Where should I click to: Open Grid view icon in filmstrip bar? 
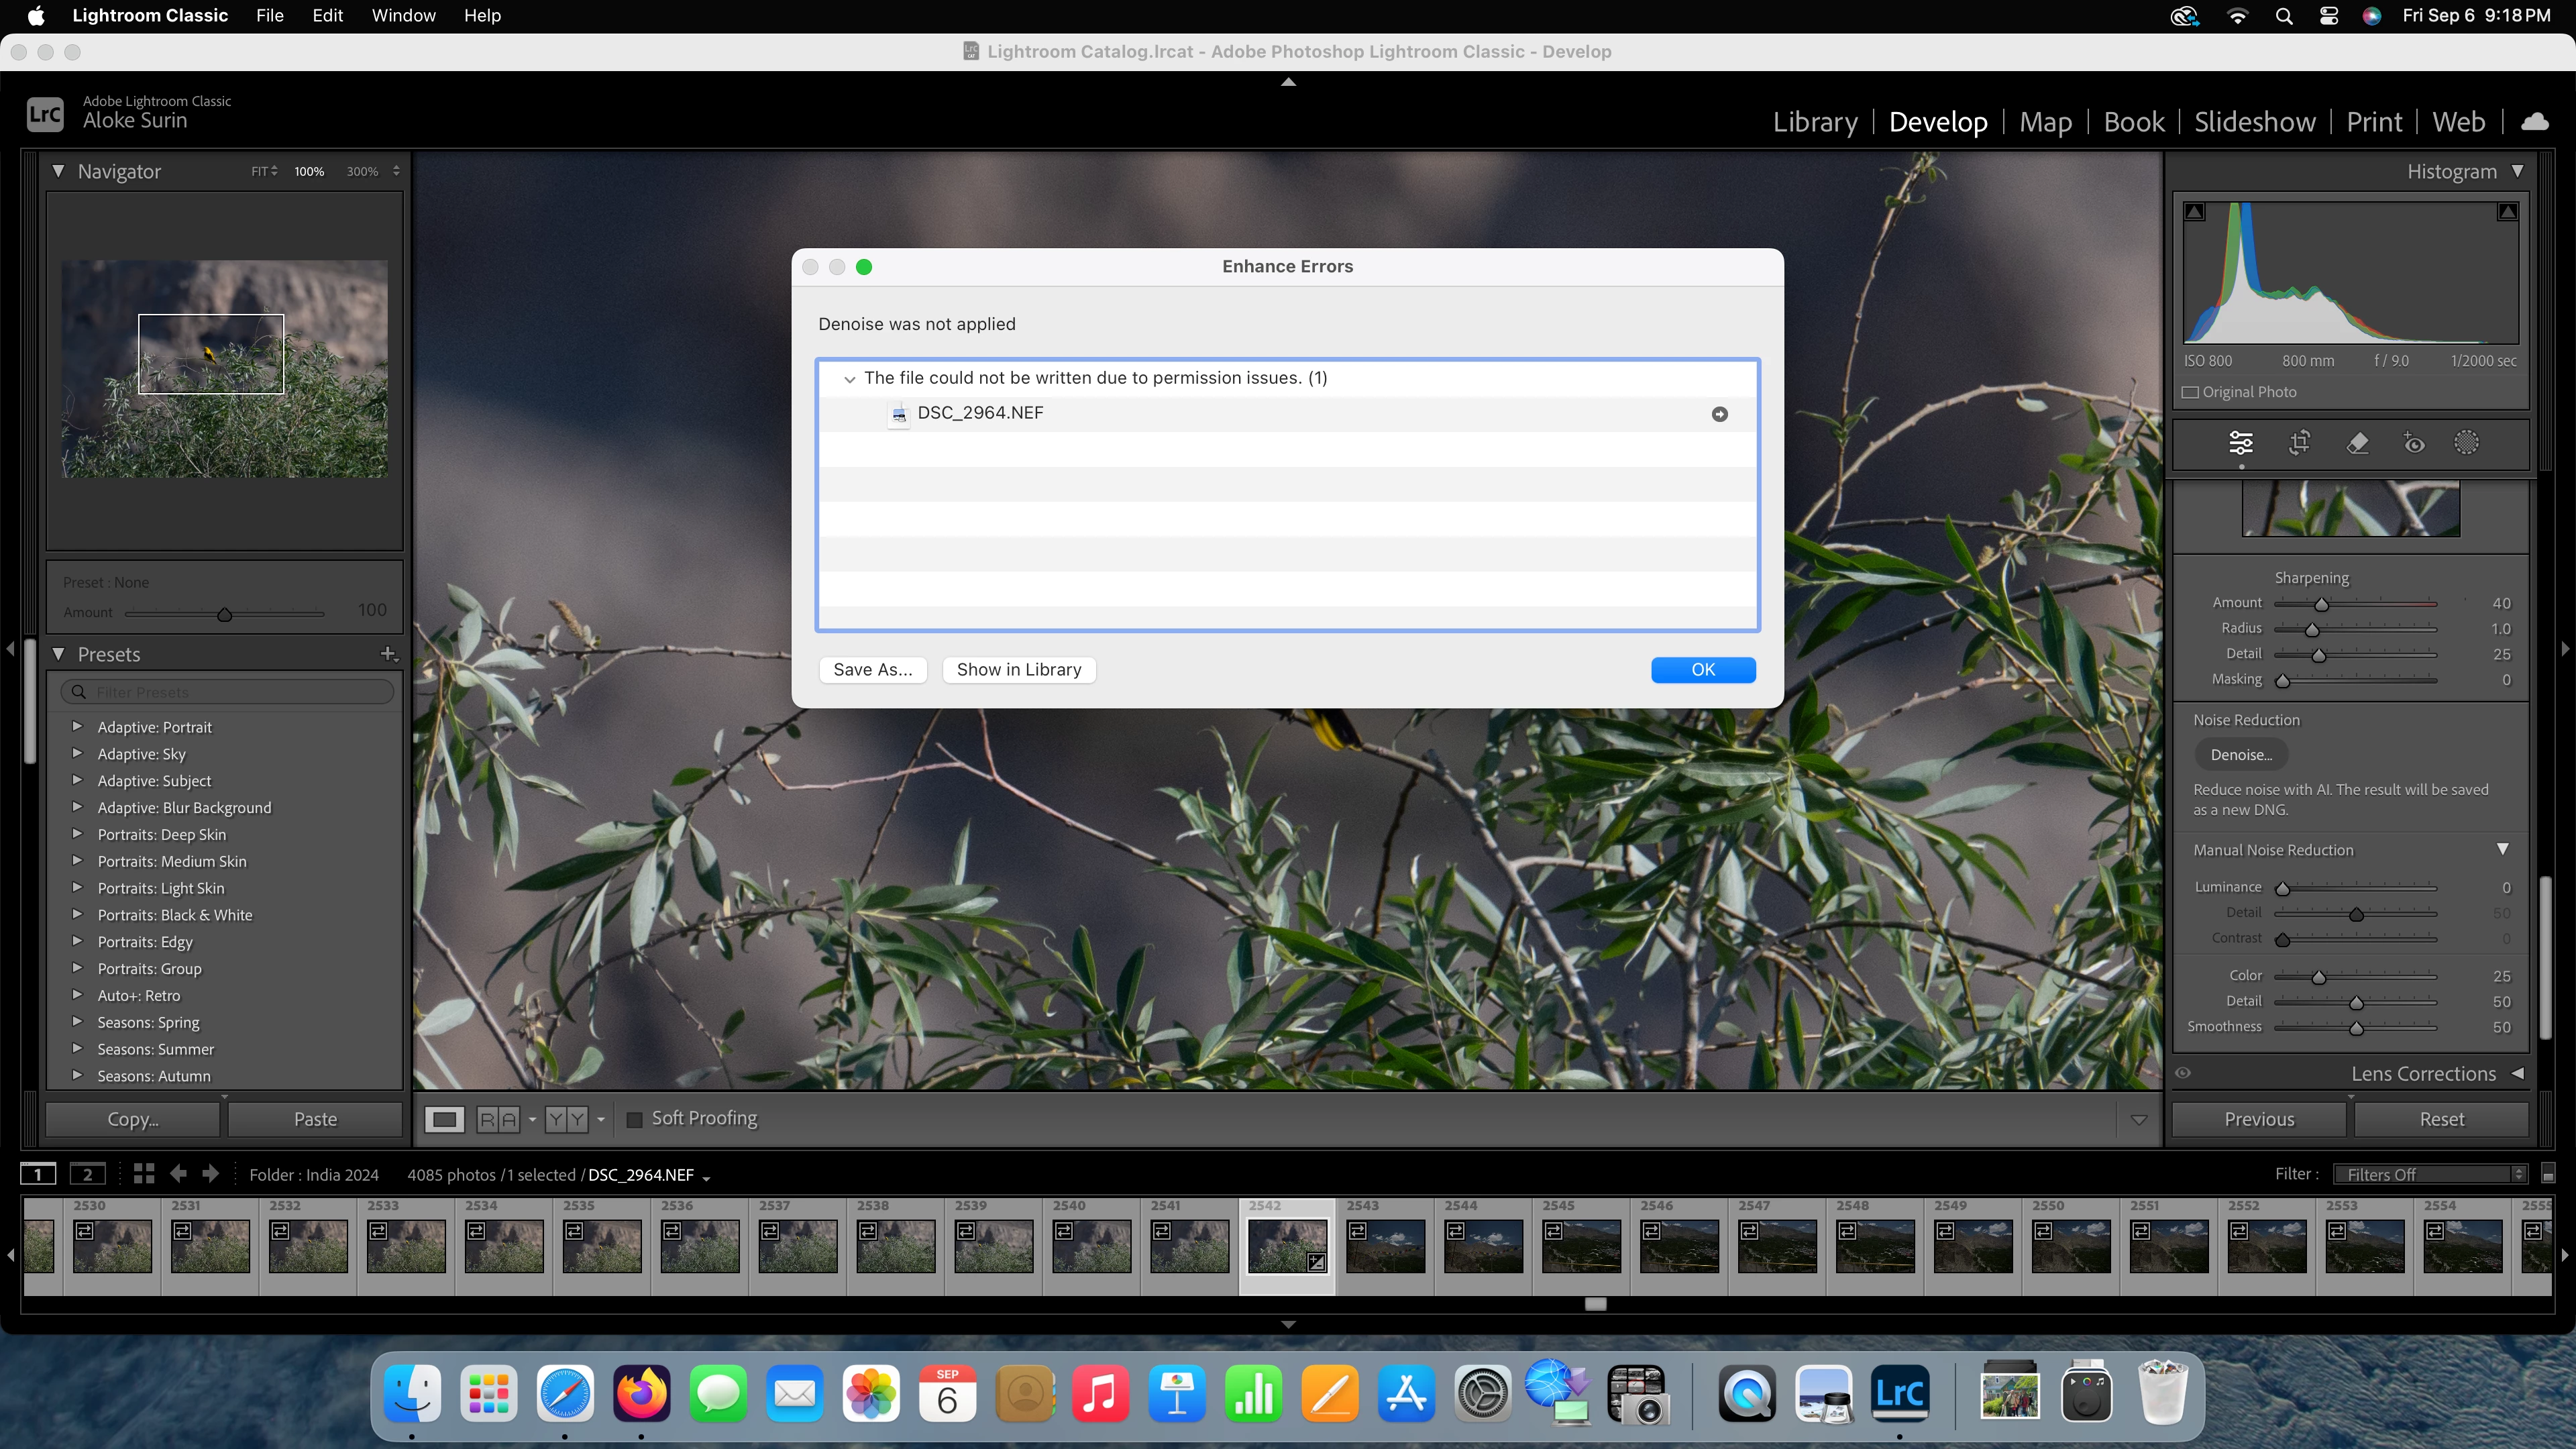(x=144, y=1174)
